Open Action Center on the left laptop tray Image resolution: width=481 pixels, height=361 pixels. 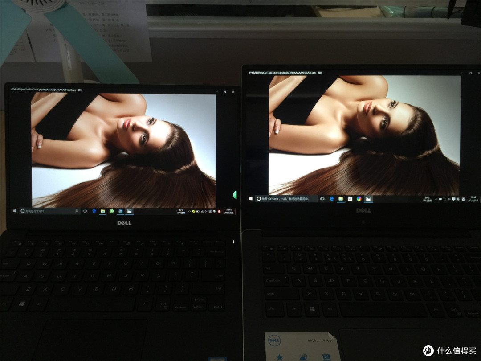click(x=210, y=212)
